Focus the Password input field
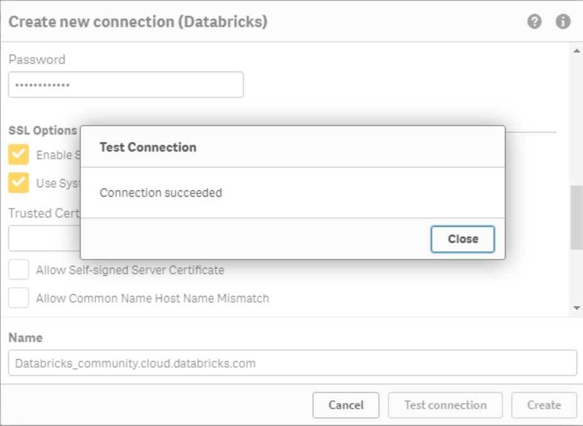583x426 pixels. click(126, 85)
